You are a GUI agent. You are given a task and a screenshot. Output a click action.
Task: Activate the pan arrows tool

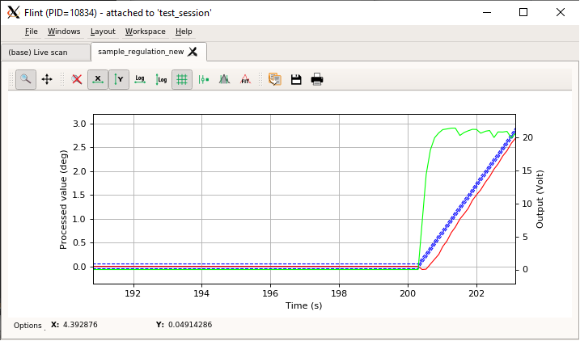[x=47, y=79]
